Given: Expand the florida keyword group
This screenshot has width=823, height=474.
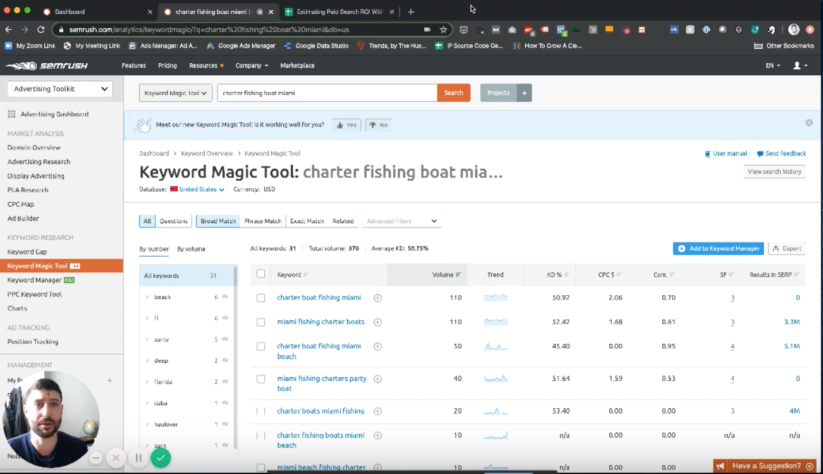Looking at the screenshot, I should click(x=147, y=382).
